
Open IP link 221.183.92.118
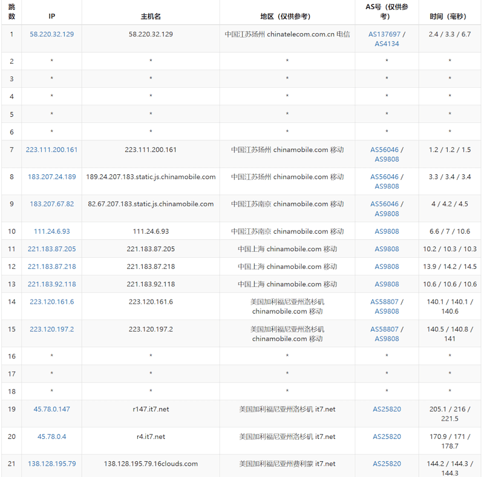[x=51, y=285]
